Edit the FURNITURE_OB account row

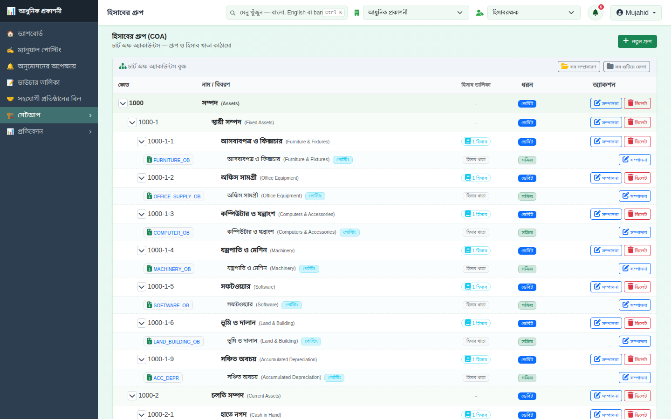tap(635, 160)
